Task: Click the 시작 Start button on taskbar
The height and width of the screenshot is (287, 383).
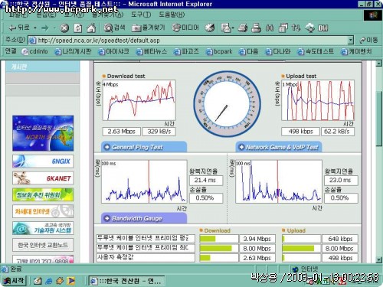Action: (x=14, y=281)
